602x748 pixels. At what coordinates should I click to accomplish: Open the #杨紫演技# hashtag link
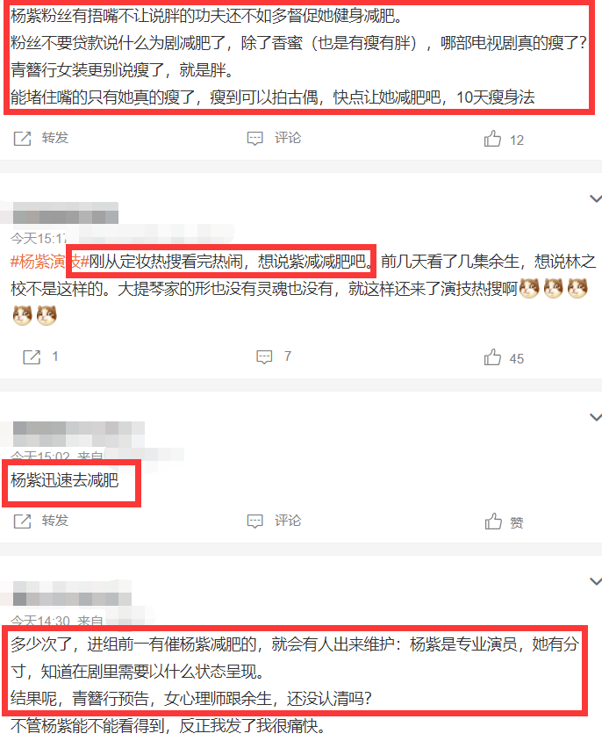click(x=50, y=262)
